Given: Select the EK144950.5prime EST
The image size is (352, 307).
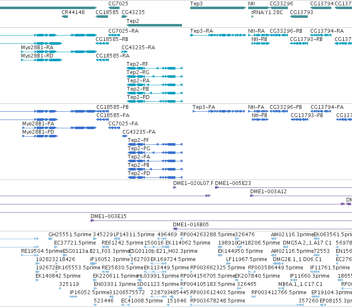Looking at the screenshot, I should (x=220, y=255).
